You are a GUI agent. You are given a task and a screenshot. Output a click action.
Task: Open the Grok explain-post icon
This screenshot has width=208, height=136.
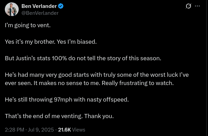(x=188, y=6)
